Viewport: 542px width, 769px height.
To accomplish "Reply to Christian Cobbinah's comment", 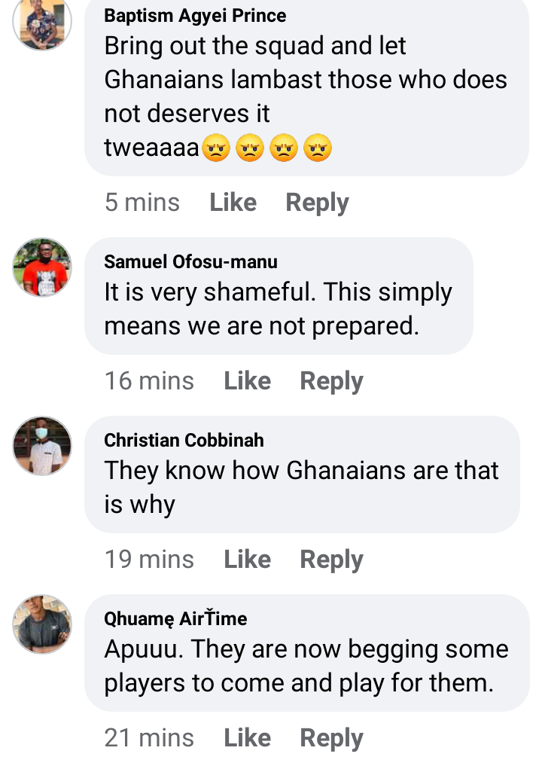I will pyautogui.click(x=331, y=560).
